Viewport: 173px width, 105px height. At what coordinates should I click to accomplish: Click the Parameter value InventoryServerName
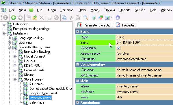pos(131,59)
